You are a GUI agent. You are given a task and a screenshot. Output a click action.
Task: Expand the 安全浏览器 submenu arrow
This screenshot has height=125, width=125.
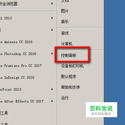(x=52, y=4)
